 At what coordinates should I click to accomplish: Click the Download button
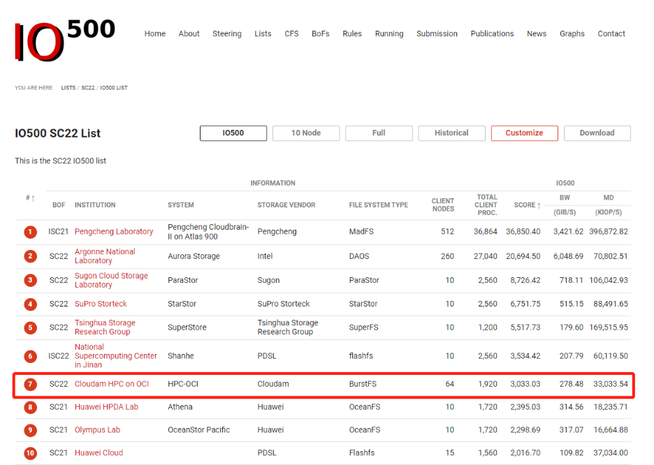point(597,133)
